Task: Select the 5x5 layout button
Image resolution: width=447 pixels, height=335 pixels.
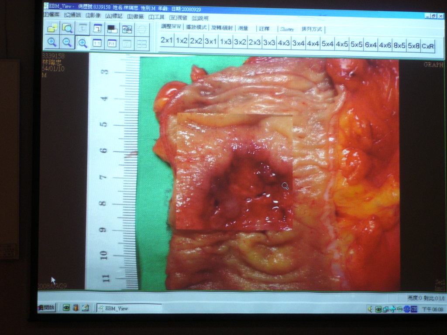Action: click(356, 44)
